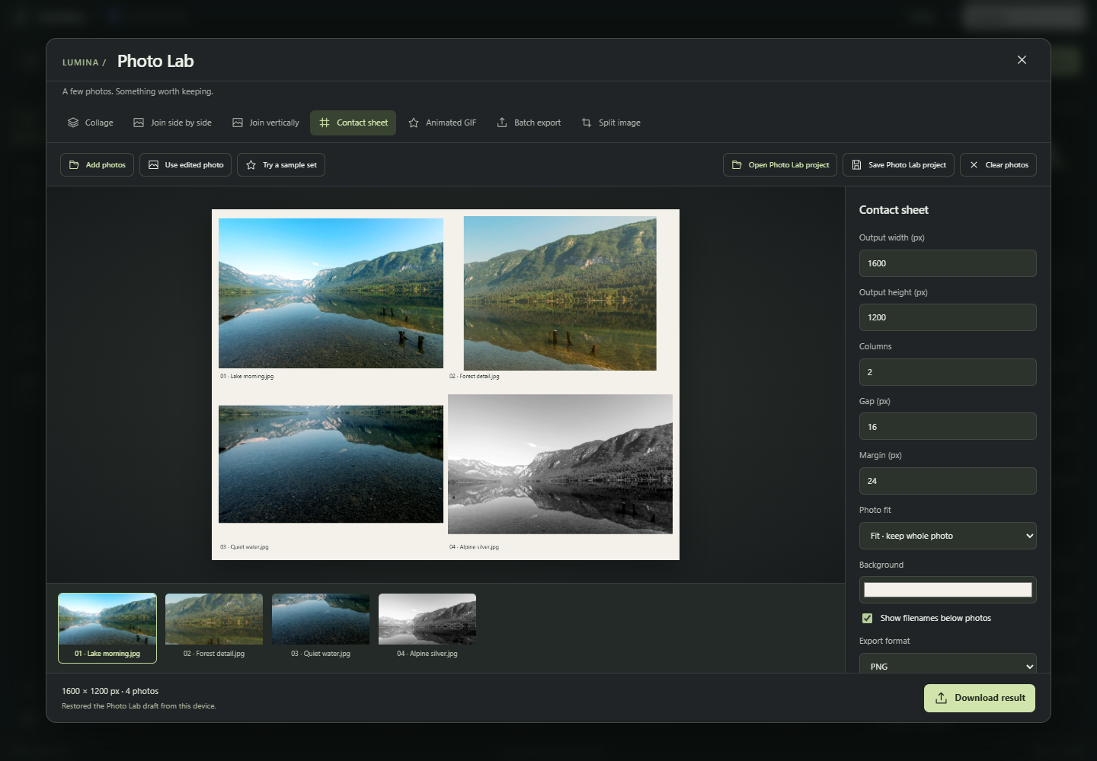Click the '01 - Lake morning.jpg' caption in preview

click(x=247, y=376)
